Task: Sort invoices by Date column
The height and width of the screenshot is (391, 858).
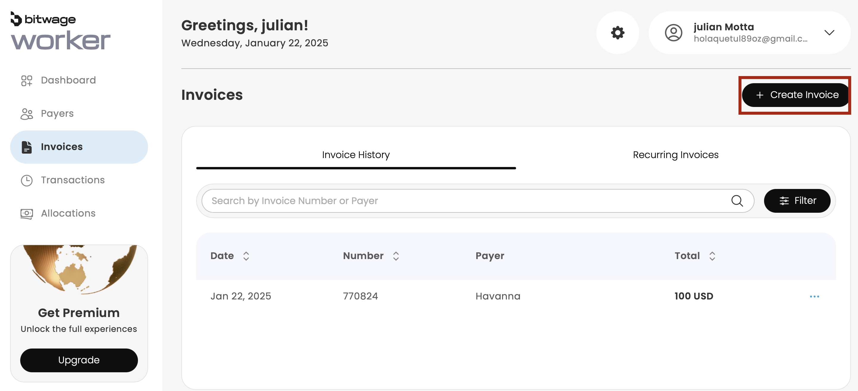Action: pyautogui.click(x=246, y=256)
